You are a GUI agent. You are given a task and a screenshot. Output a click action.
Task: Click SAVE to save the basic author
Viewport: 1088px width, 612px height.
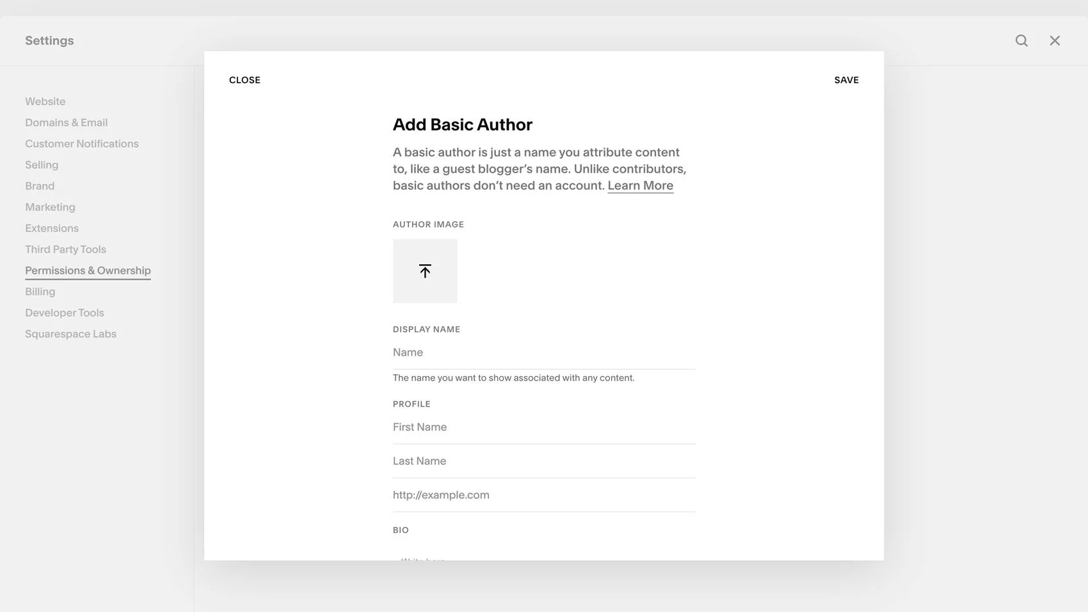(846, 80)
